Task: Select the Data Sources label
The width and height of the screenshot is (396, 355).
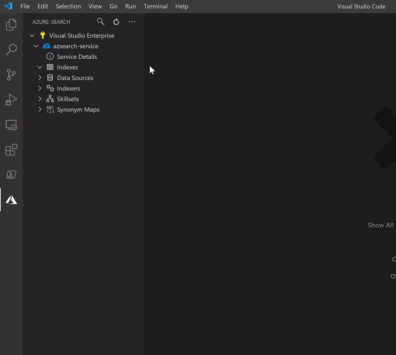Action: tap(75, 78)
